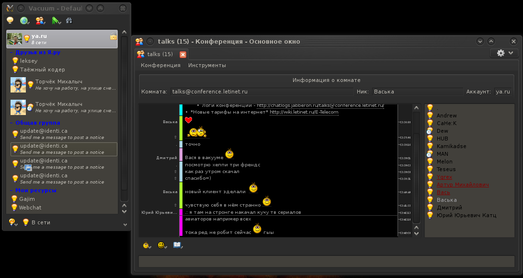
Task: Open the Конференция menu
Action: [160, 65]
